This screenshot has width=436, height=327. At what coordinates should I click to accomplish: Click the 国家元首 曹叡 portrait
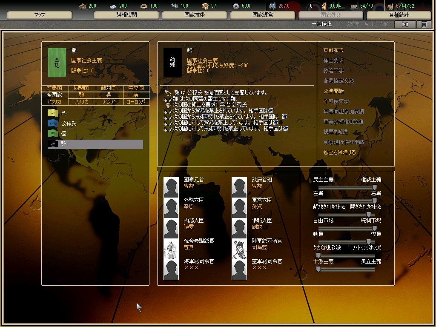click(171, 187)
